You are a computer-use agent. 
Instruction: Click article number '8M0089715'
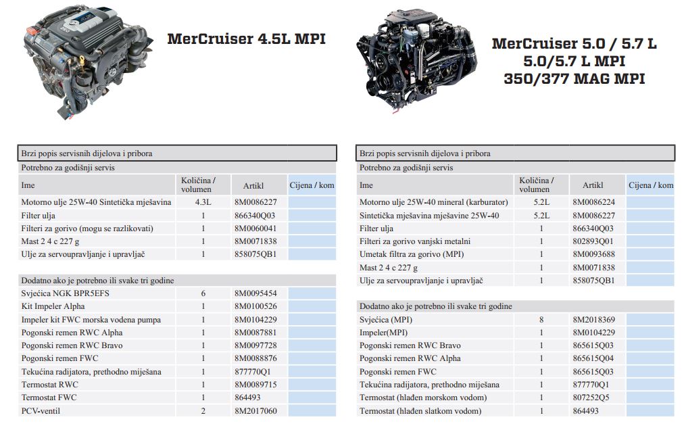(255, 385)
